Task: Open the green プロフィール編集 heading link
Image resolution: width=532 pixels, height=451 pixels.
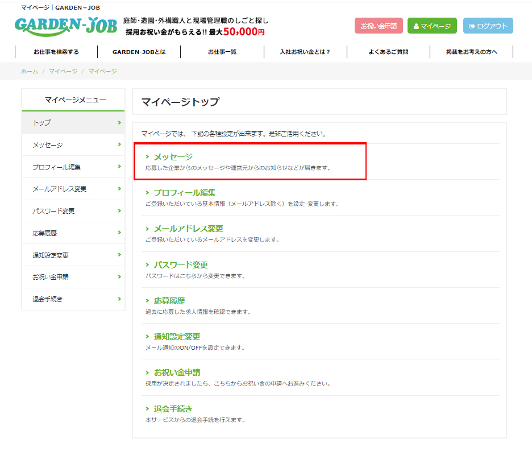Action: (x=185, y=193)
